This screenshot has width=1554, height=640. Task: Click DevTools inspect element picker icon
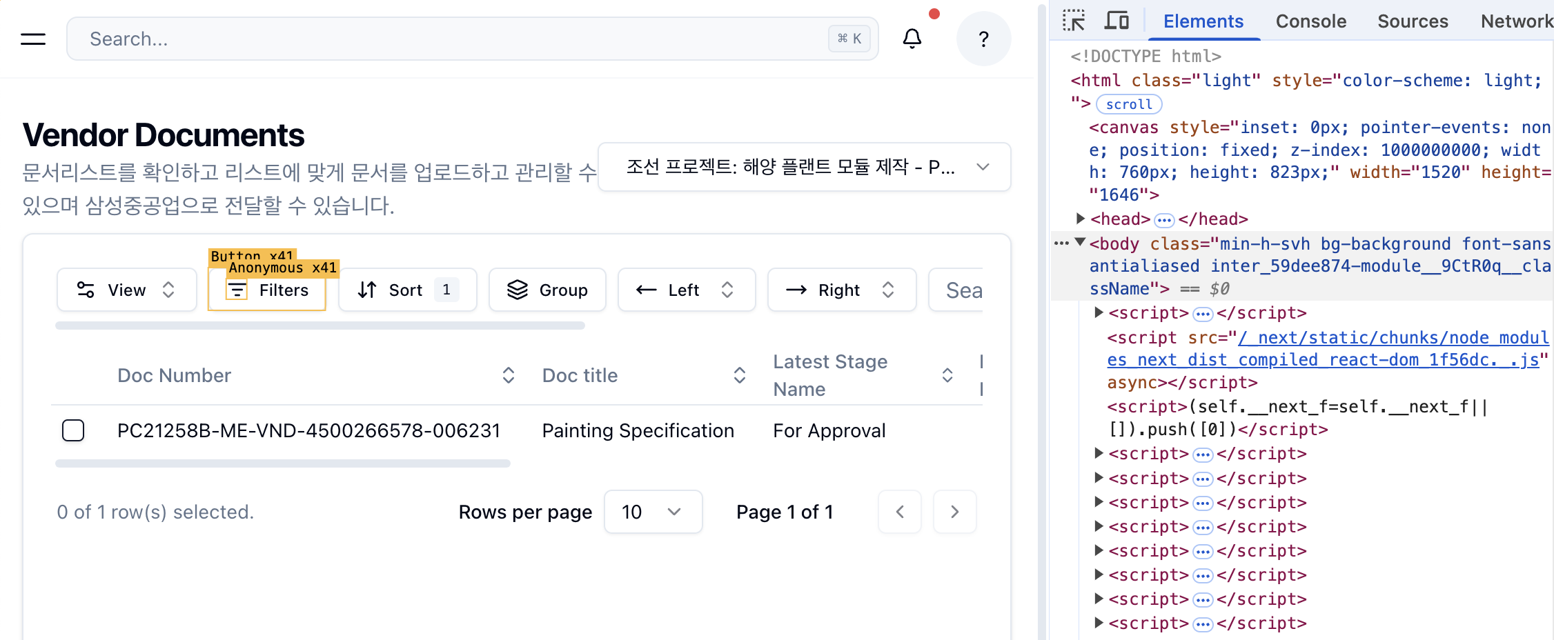(x=1074, y=21)
